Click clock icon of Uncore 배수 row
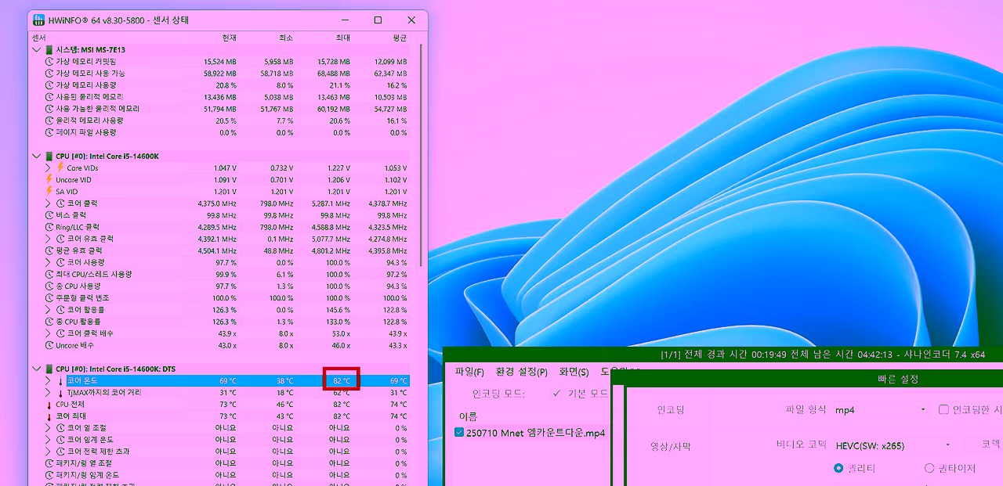 tap(49, 345)
